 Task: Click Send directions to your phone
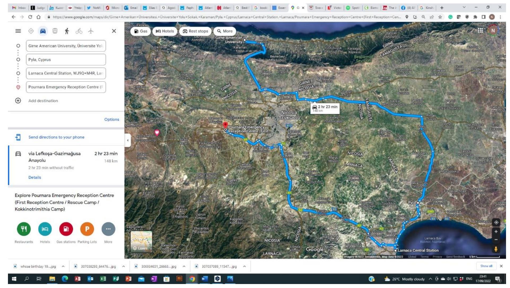[x=56, y=137]
